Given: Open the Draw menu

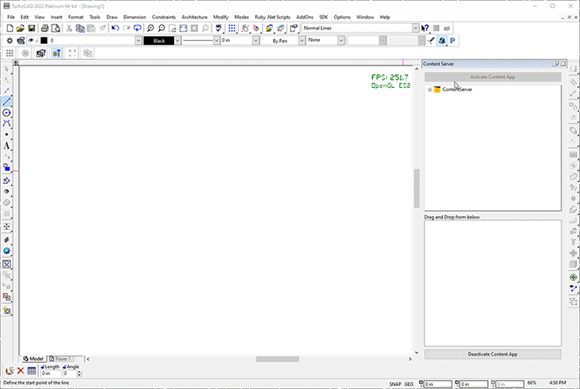Looking at the screenshot, I should click(x=111, y=17).
